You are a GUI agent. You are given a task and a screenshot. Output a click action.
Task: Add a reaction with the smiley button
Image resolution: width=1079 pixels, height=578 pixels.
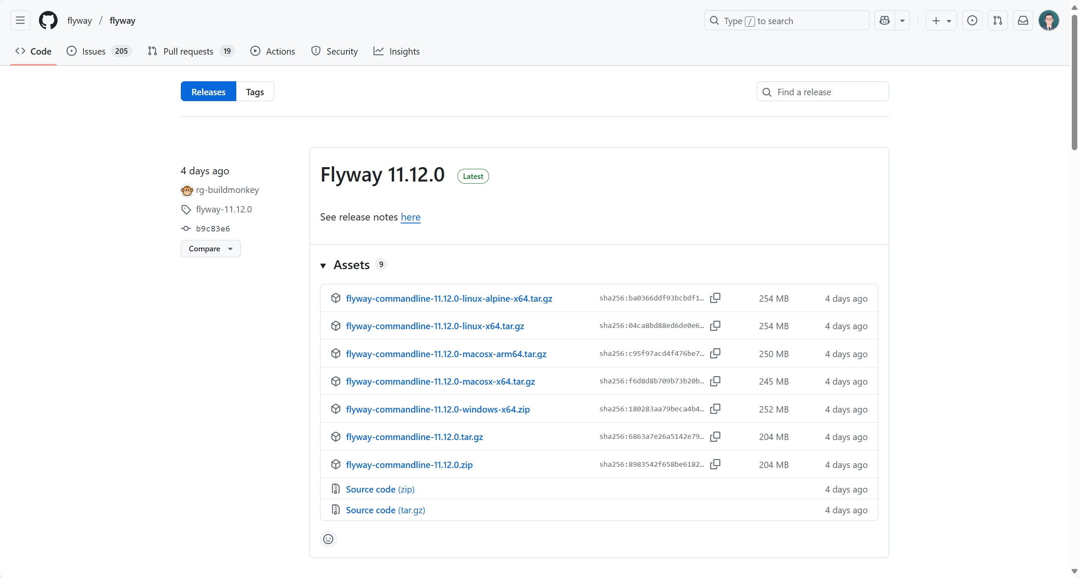coord(328,539)
